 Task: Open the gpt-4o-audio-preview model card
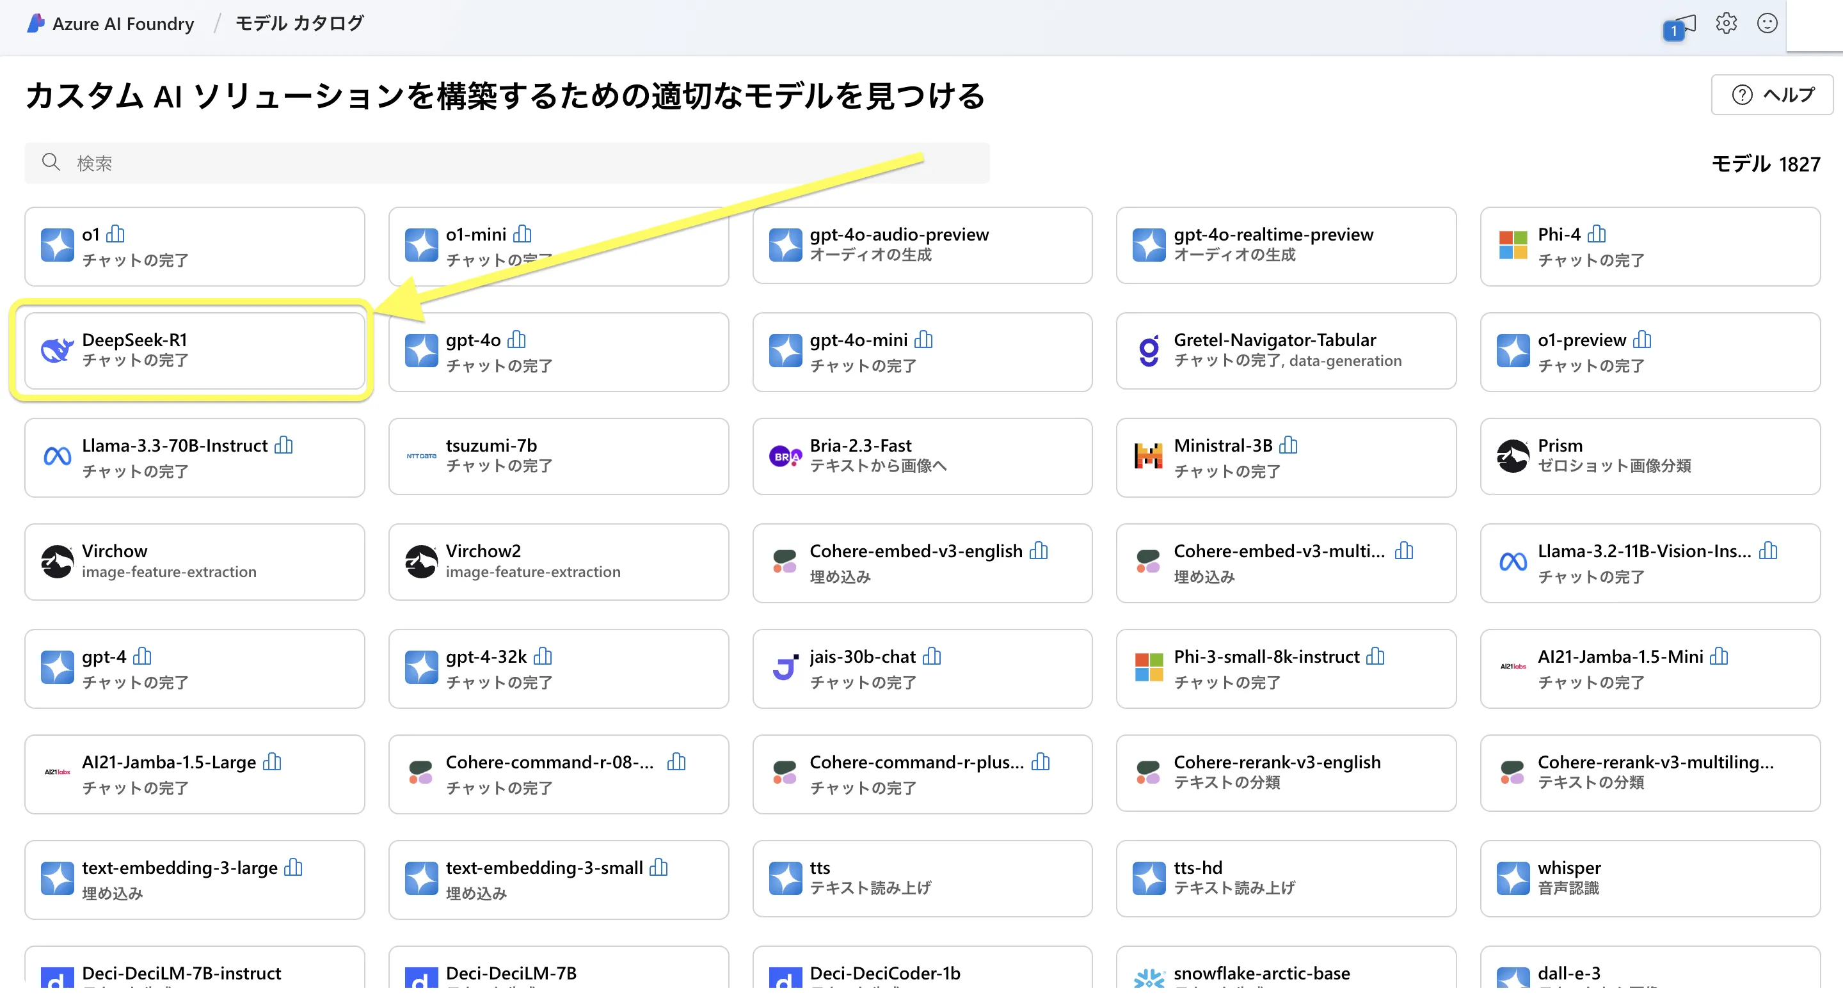tap(922, 246)
